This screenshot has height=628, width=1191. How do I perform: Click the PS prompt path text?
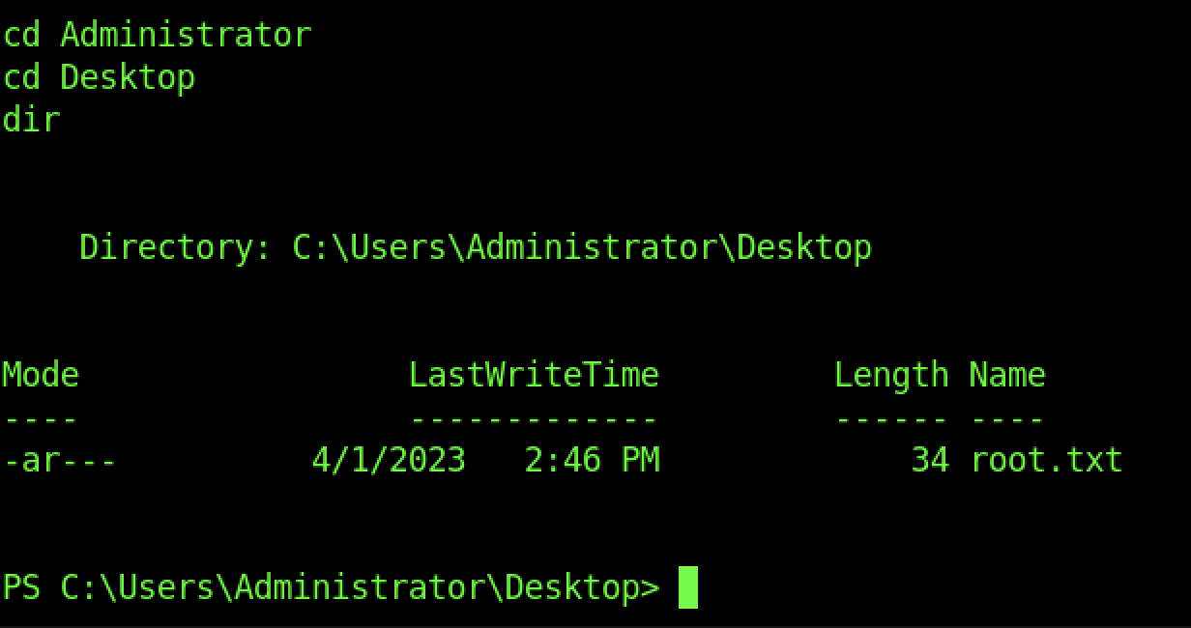tap(331, 587)
